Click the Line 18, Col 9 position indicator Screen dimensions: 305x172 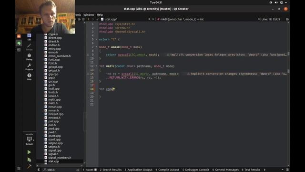(271, 19)
